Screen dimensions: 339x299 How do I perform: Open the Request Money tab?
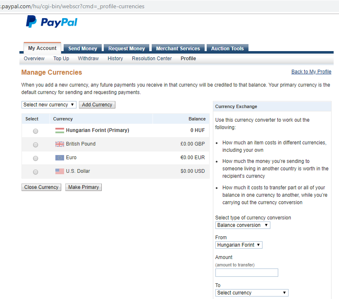tap(127, 49)
